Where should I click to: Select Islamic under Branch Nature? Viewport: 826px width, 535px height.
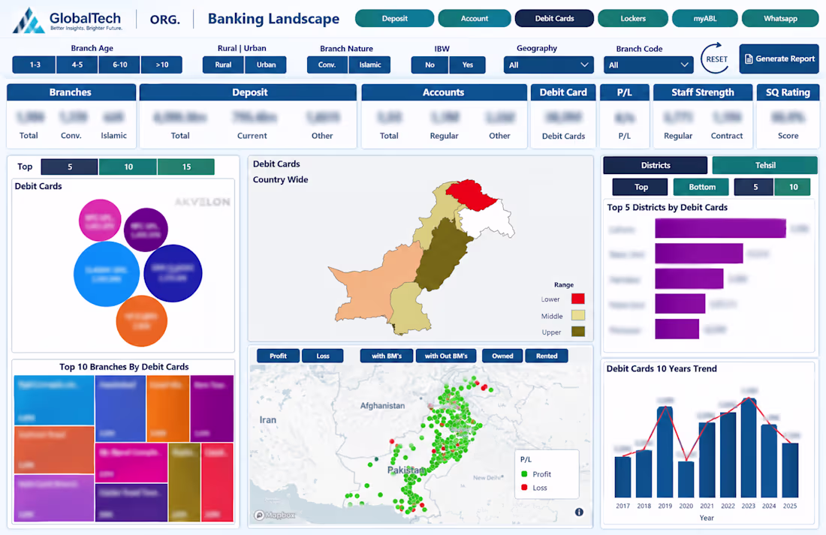coord(369,65)
